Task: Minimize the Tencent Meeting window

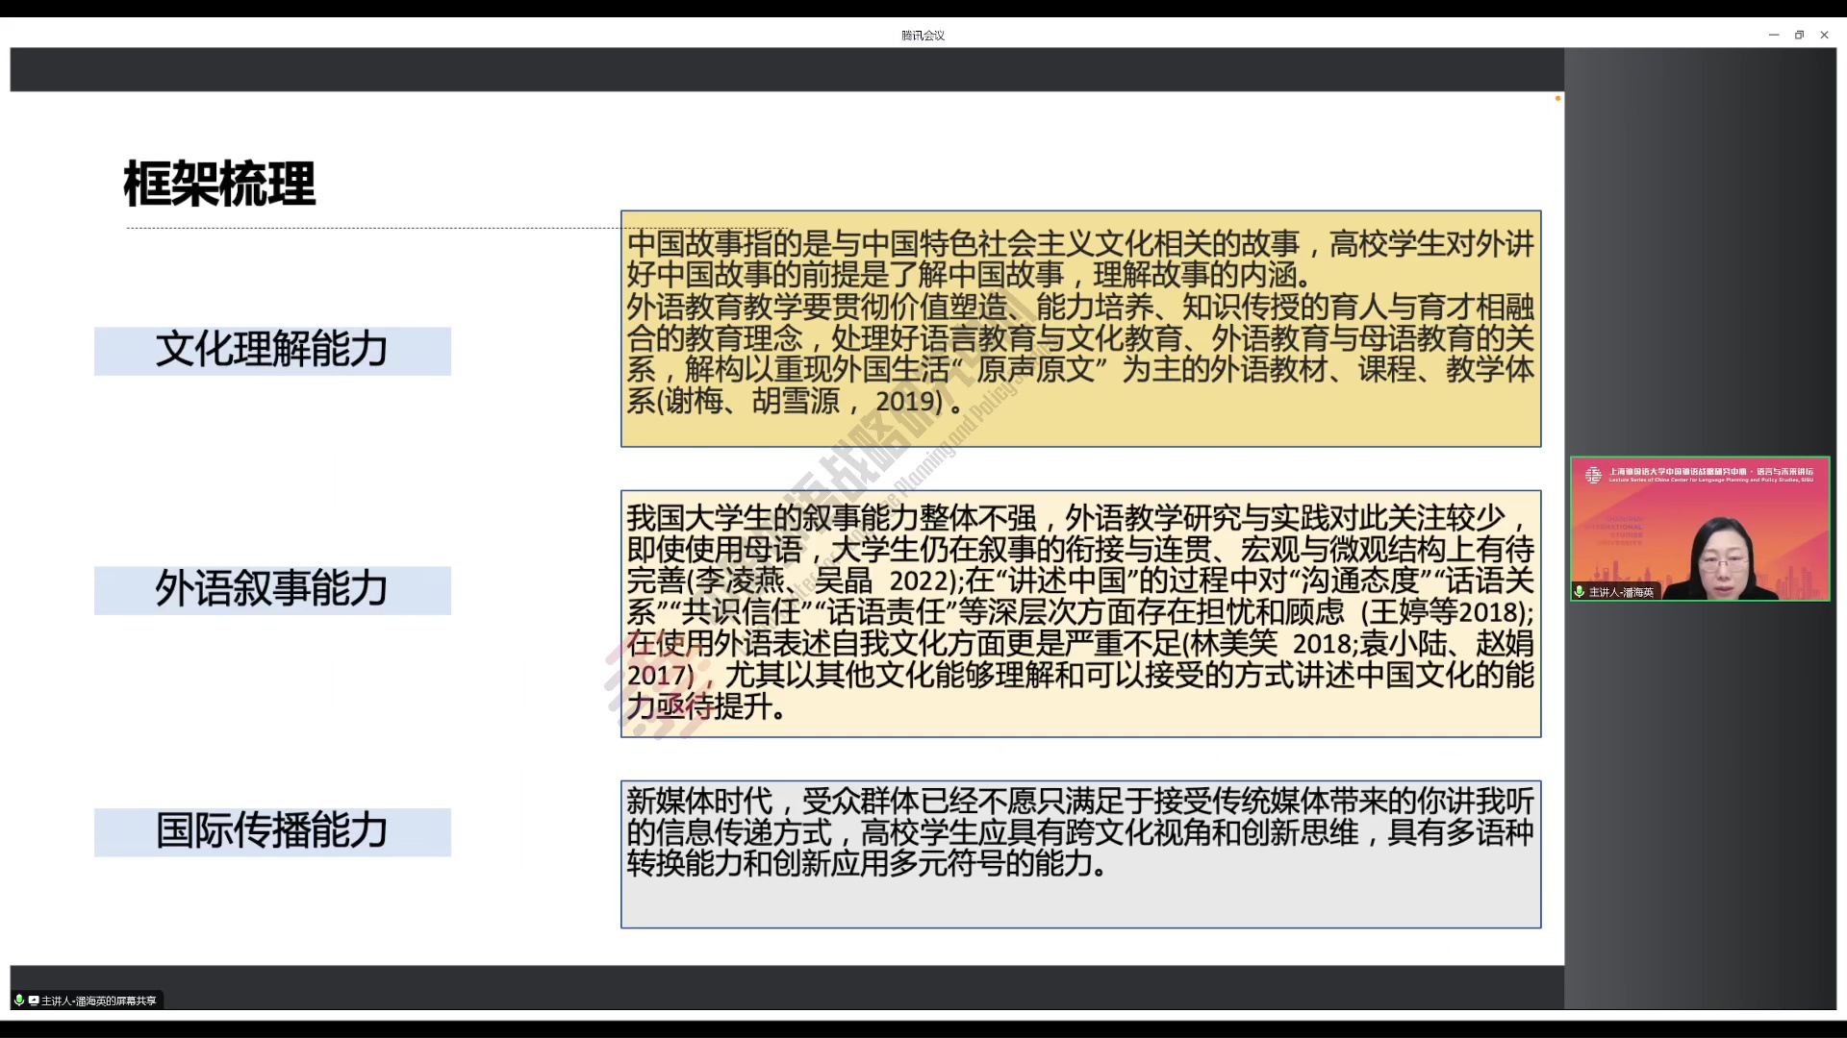Action: (1774, 35)
